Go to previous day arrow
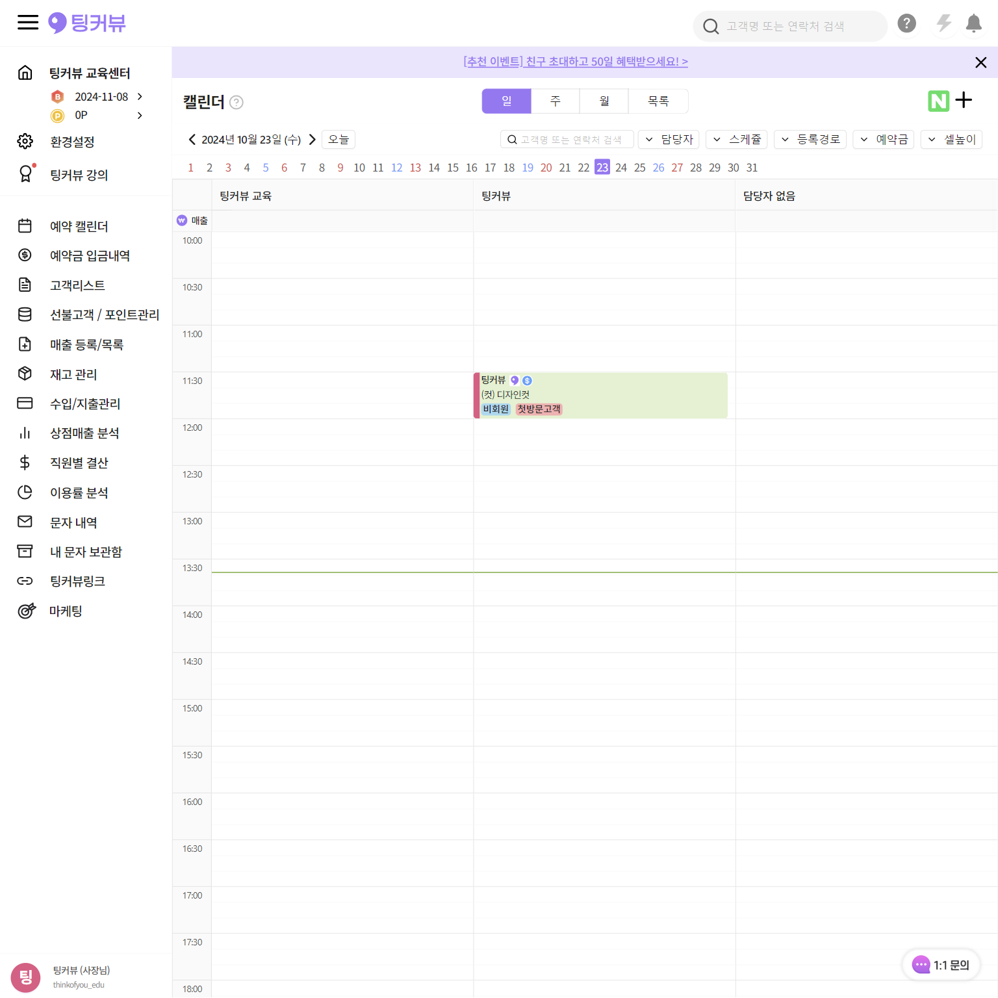Screen dimensions: 998x998 [192, 139]
